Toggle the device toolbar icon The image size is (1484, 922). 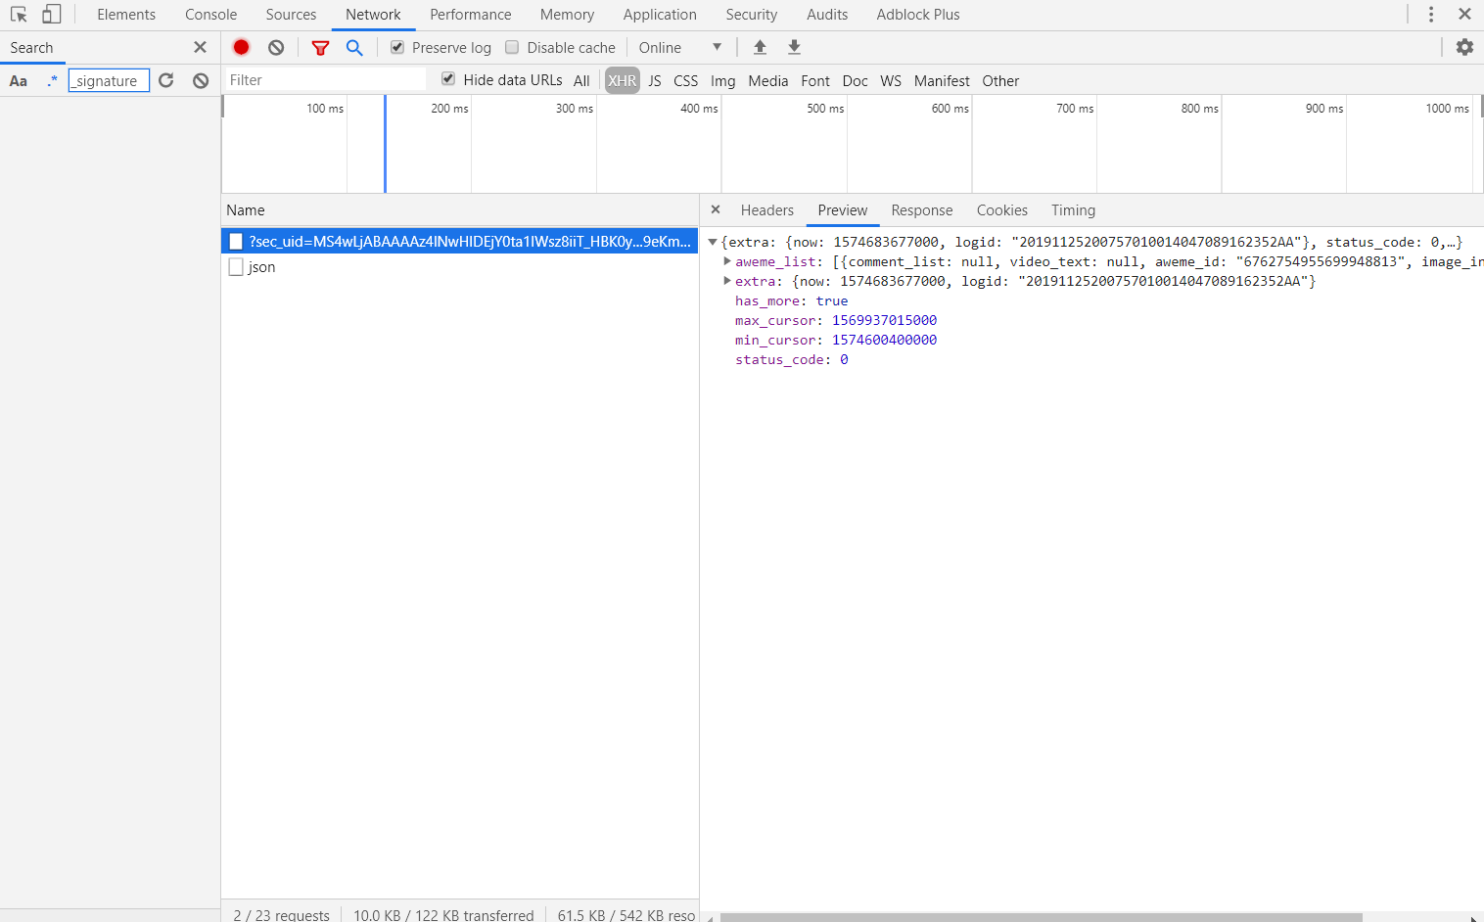[x=51, y=15]
